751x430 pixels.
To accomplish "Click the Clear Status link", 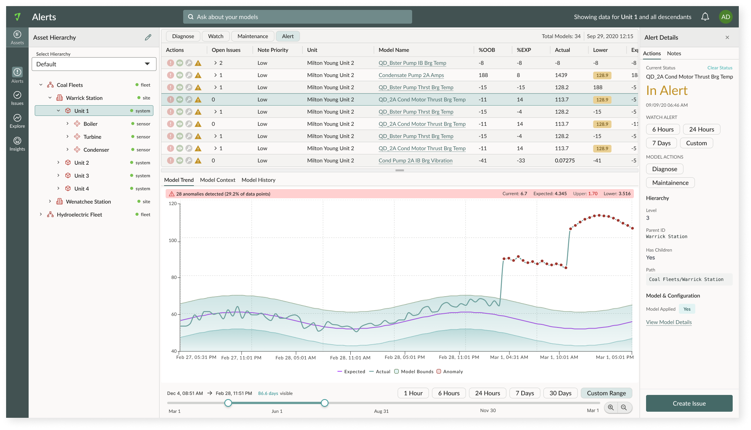I will [x=720, y=68].
